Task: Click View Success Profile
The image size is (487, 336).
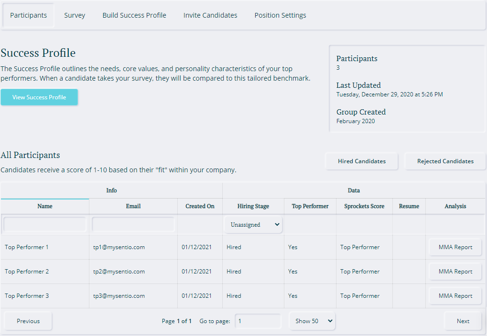Action: pyautogui.click(x=39, y=97)
